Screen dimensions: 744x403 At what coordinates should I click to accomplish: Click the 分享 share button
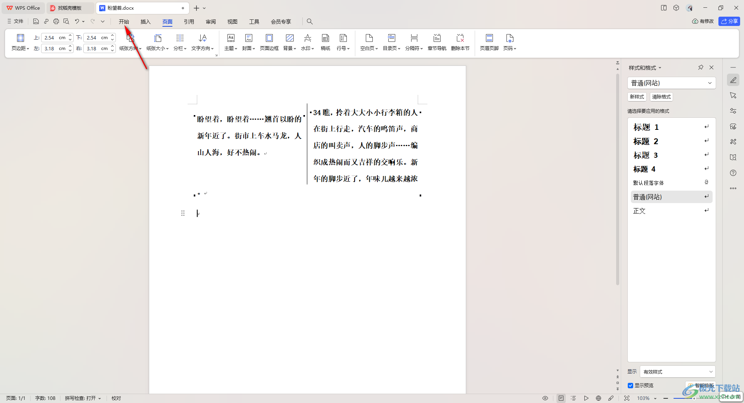(729, 21)
